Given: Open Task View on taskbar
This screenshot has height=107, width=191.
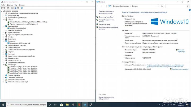Looking at the screenshot, I should [55, 105].
